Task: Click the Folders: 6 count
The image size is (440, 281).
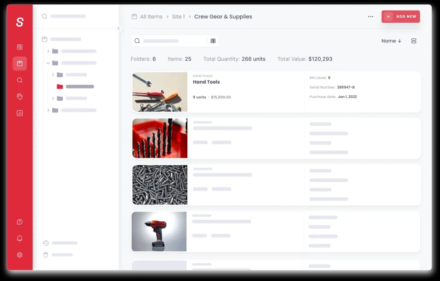Action: tap(143, 59)
